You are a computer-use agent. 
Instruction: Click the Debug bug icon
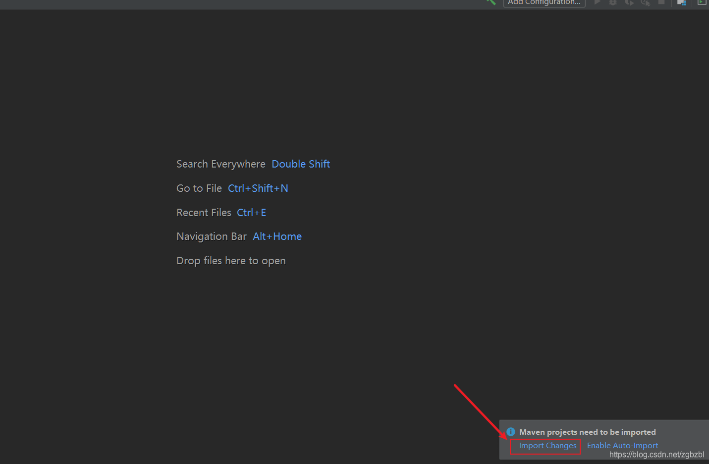(x=613, y=2)
